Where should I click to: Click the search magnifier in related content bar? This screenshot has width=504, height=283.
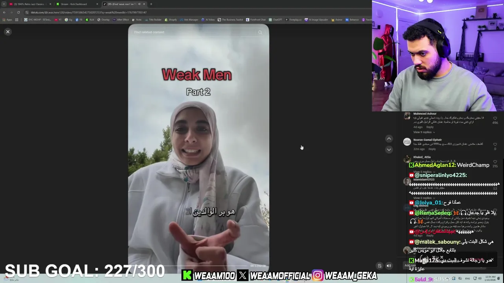point(260,32)
